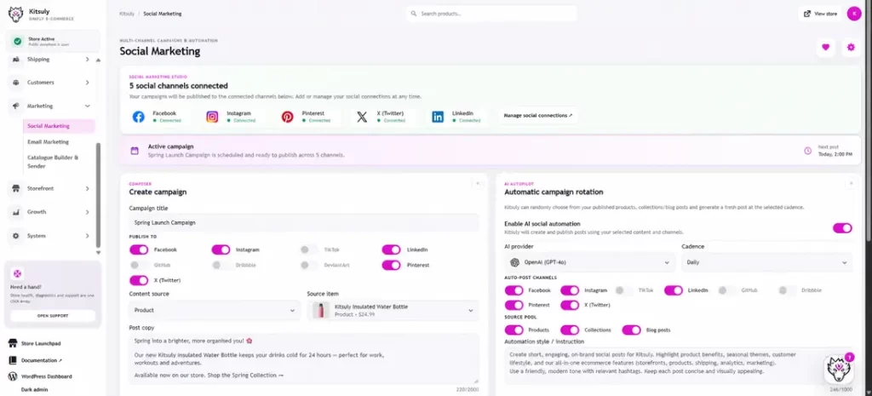Click the LinkedIn channel icon
The image size is (872, 396).
click(x=439, y=117)
